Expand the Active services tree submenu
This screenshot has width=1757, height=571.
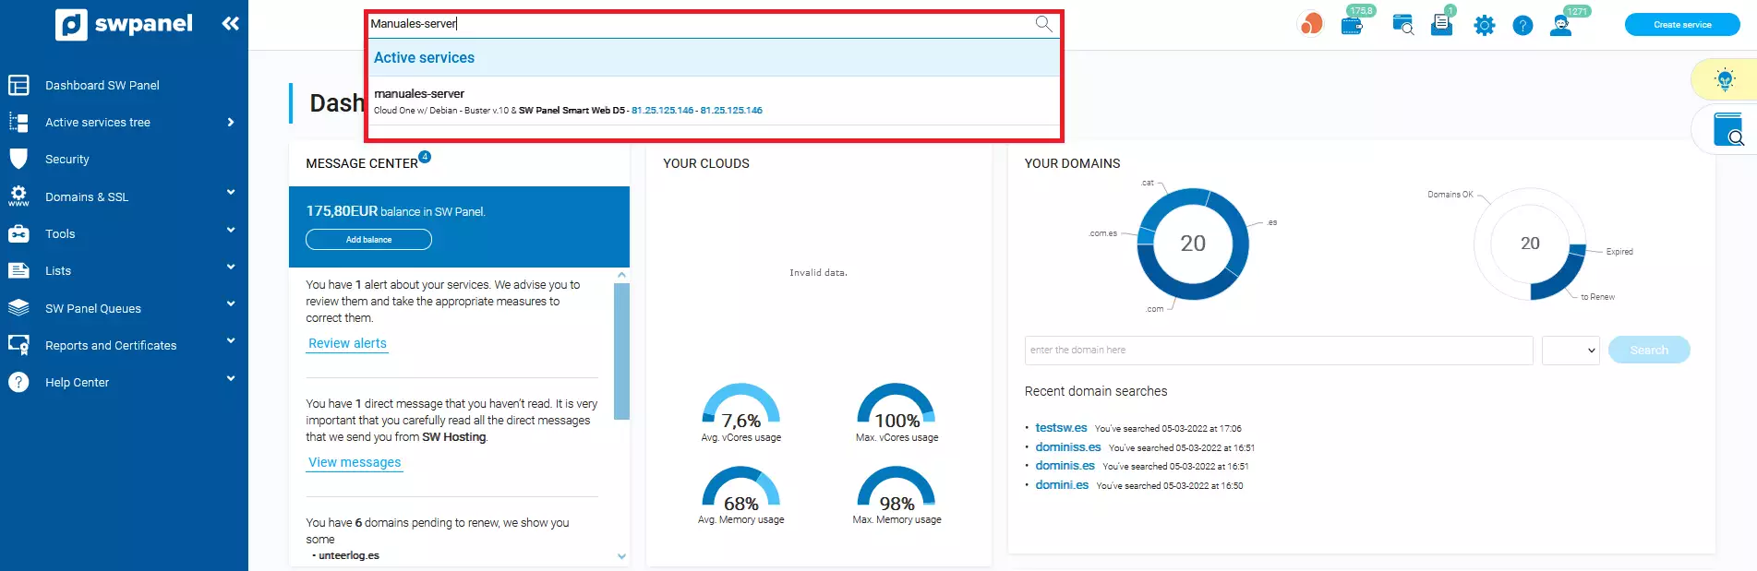230,122
